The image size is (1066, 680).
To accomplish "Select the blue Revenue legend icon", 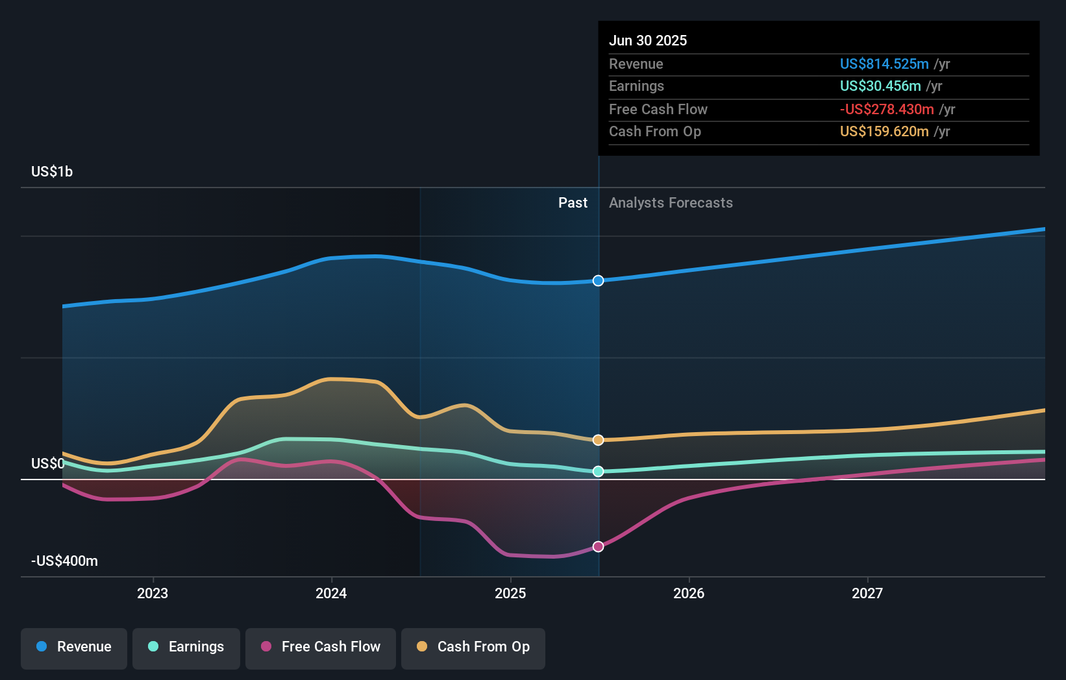I will pyautogui.click(x=43, y=647).
